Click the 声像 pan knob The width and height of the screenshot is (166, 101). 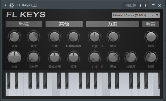(x=14, y=57)
